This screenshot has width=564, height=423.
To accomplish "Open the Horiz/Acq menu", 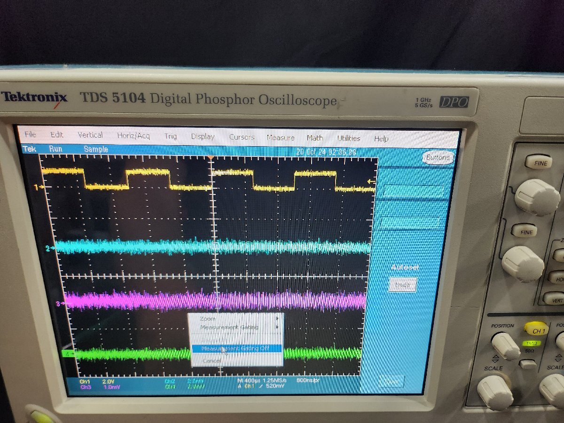I will [133, 136].
